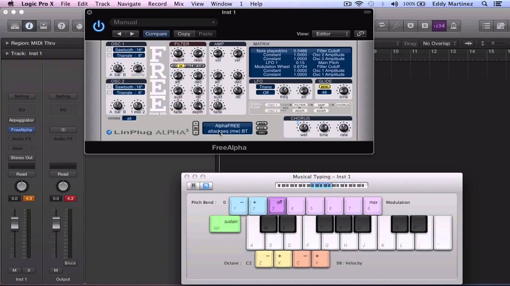Screen dimensions: 510x286
Task: Click the Bnce button on Output strip
Action: tap(70, 263)
